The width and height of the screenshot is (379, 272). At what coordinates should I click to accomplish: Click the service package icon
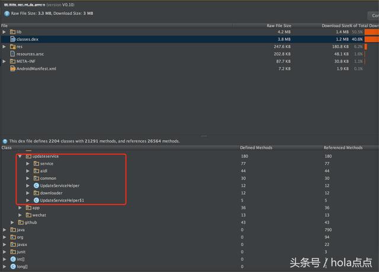[x=36, y=164]
